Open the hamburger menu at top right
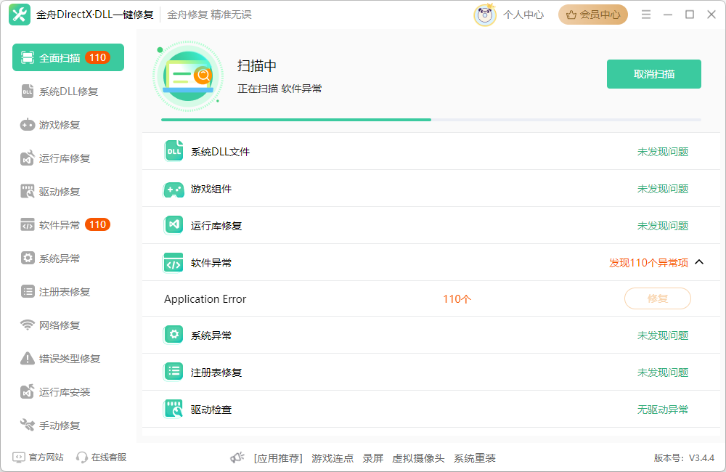726x472 pixels. (645, 13)
